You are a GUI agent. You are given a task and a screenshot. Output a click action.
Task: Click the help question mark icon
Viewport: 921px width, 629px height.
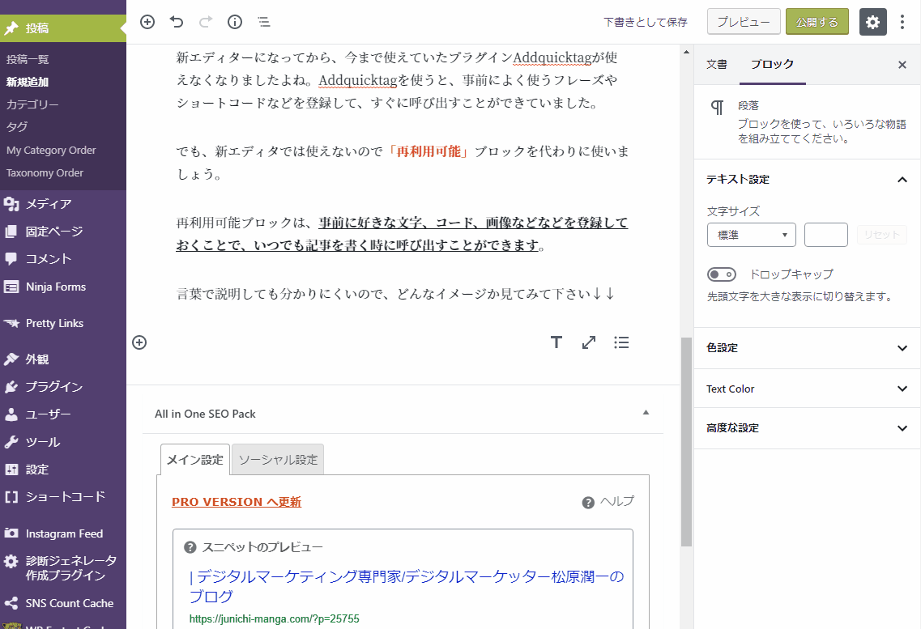(x=589, y=503)
